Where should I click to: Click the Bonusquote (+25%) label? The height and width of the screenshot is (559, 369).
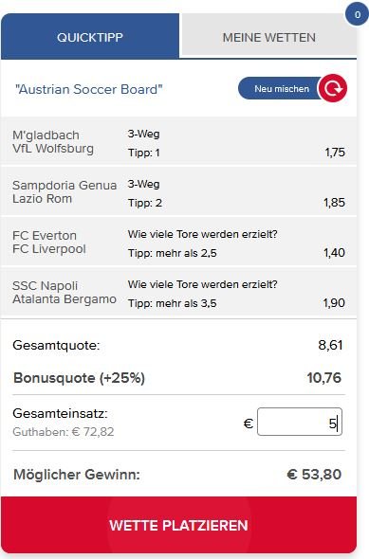click(x=80, y=378)
